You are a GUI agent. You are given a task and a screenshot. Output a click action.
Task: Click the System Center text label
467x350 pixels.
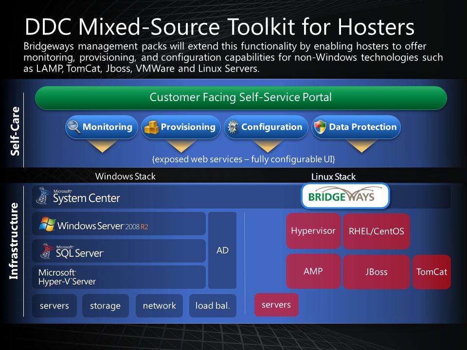coord(87,198)
